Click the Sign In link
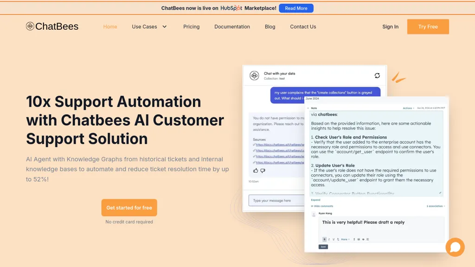The image size is (475, 267). pyautogui.click(x=390, y=27)
